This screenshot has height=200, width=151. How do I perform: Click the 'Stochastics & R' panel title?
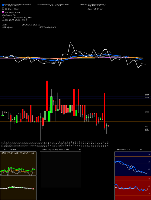(123, 150)
